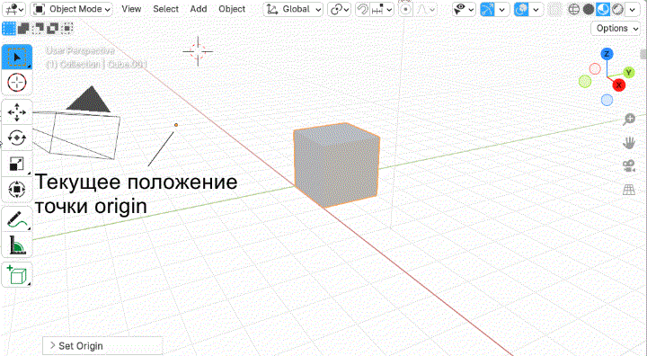Toggle snapping magnet on

pos(362,9)
